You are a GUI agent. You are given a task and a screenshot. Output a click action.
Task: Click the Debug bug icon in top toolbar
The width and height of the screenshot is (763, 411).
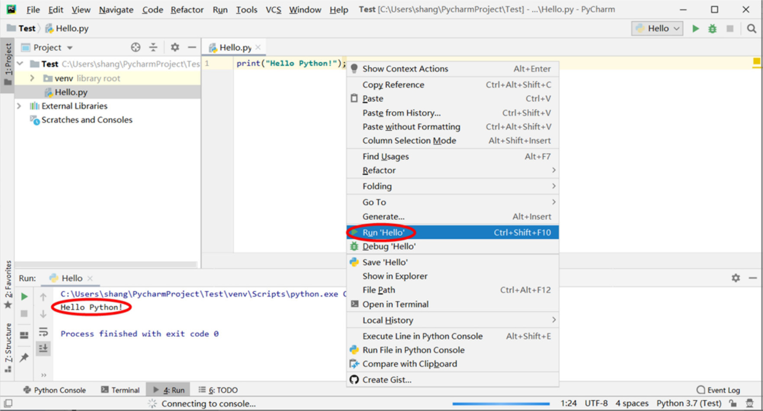click(712, 29)
